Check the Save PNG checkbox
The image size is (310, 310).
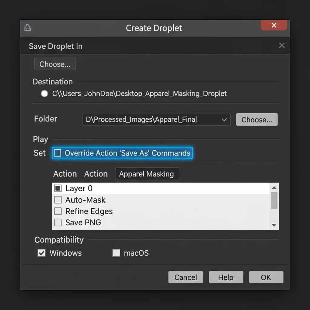pyautogui.click(x=58, y=223)
